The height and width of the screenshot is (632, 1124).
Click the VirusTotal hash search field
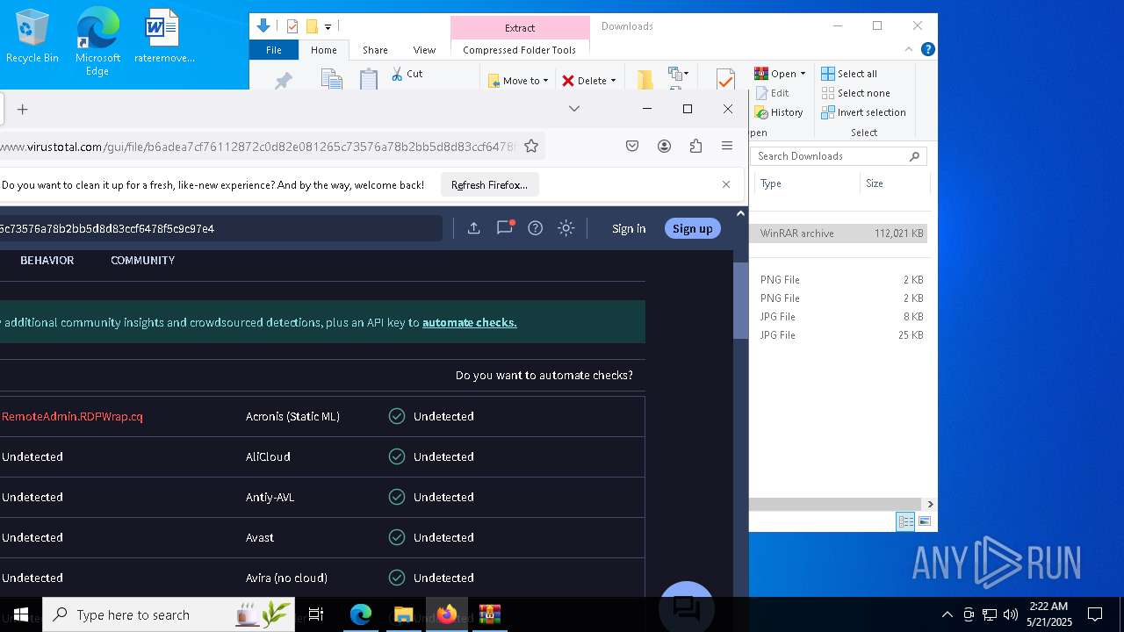coord(220,228)
